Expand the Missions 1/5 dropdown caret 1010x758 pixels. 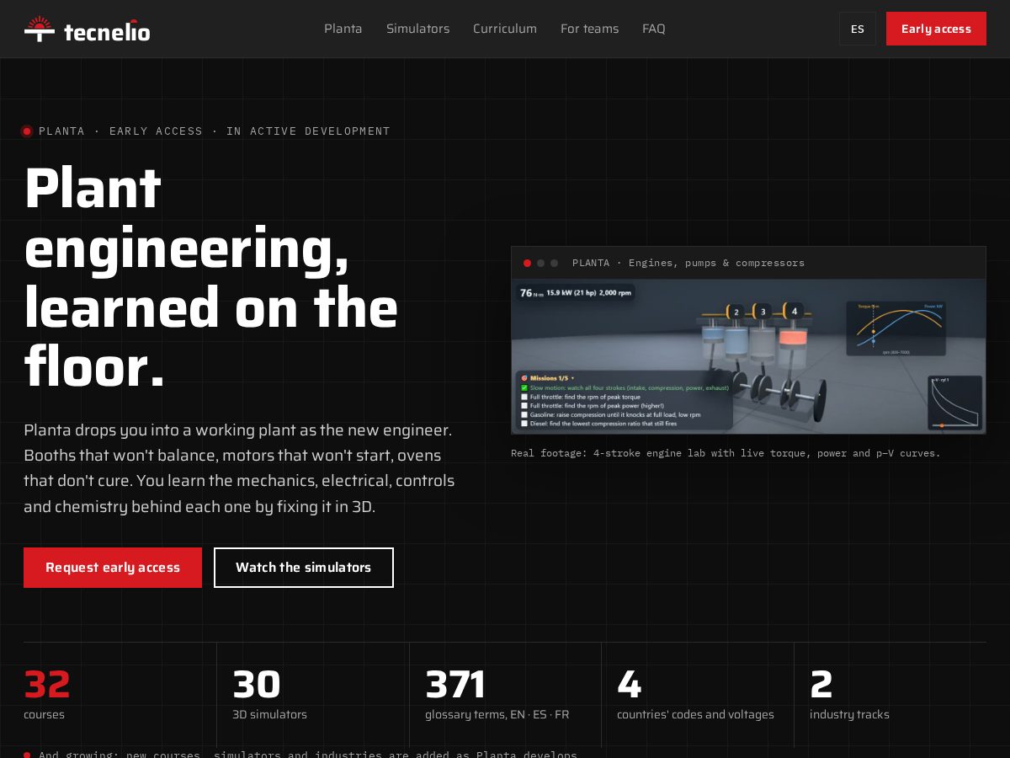[572, 378]
